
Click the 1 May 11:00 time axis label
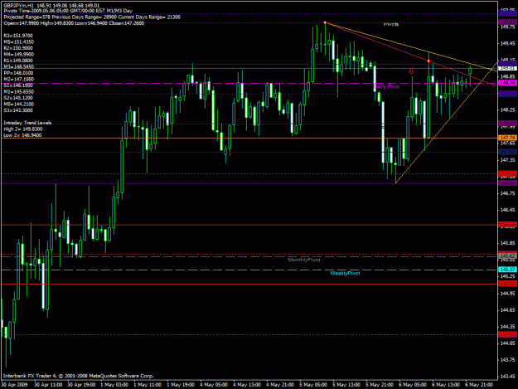click(148, 385)
